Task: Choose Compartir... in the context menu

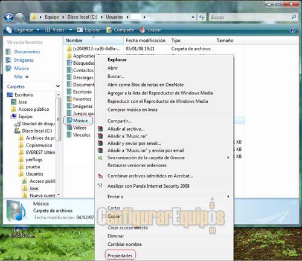Action: (120, 121)
